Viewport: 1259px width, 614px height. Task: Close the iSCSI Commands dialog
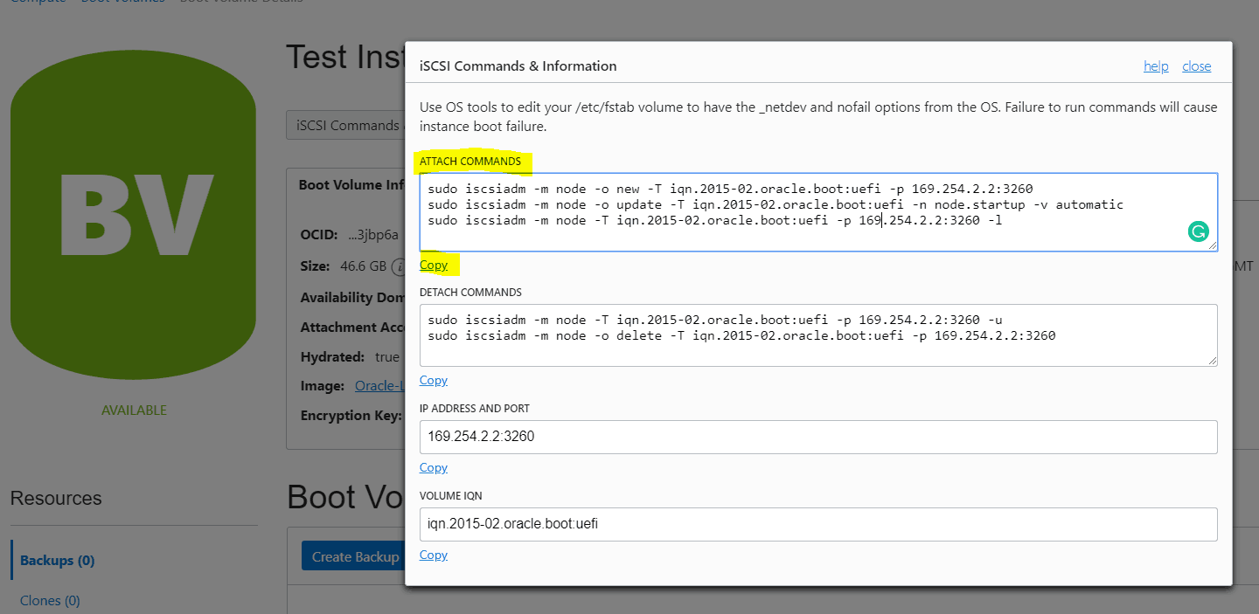click(1196, 66)
